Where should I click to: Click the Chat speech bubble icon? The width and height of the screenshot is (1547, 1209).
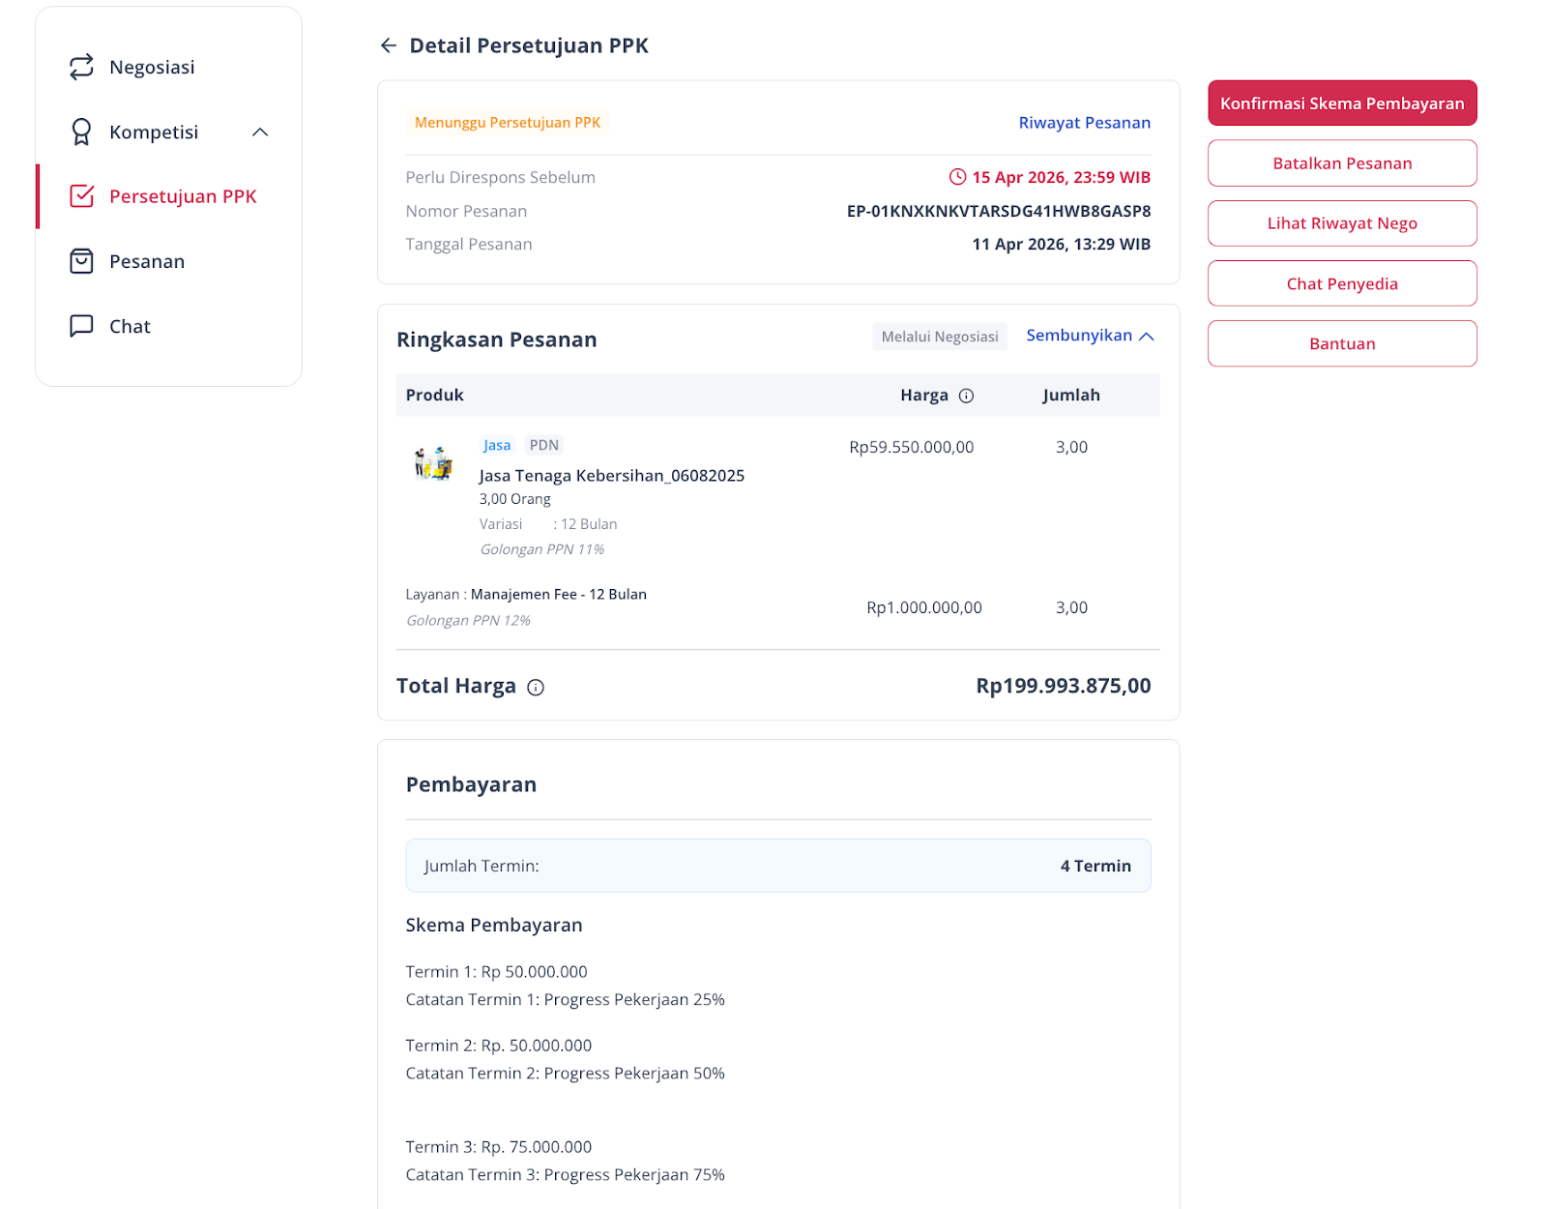click(81, 326)
